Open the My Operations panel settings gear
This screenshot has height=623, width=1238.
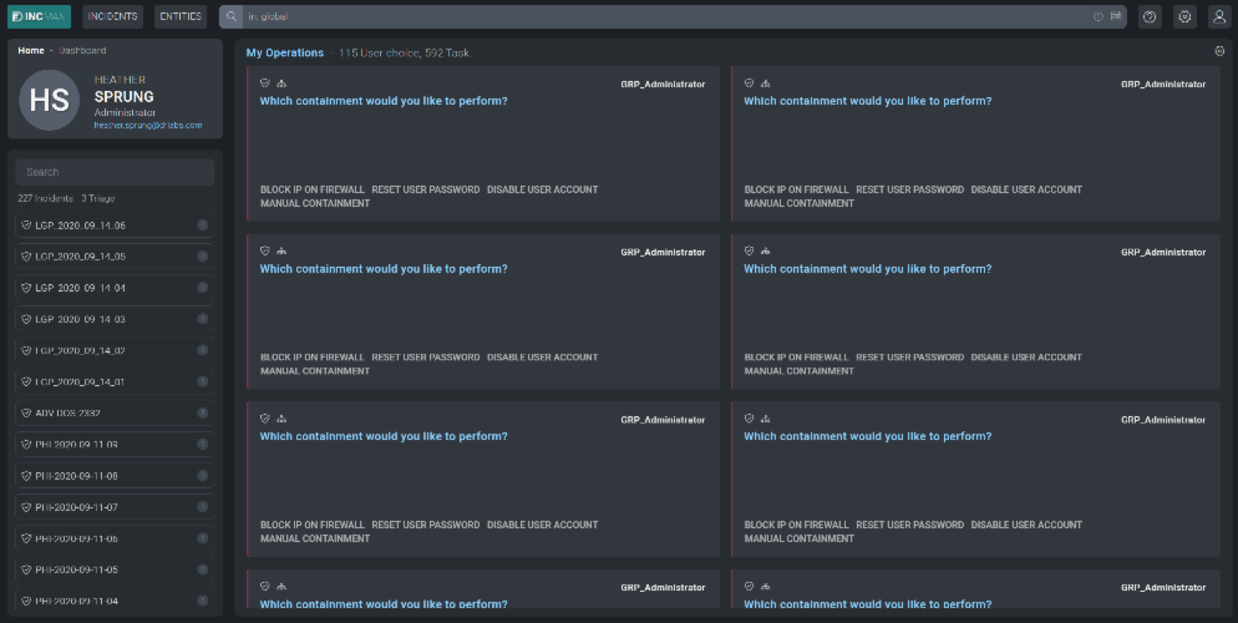(1219, 51)
